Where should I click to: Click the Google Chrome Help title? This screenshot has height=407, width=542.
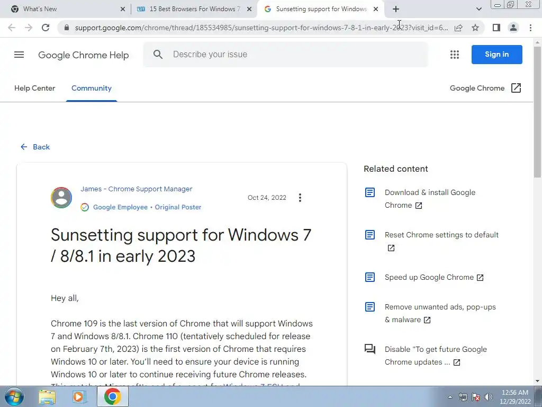pyautogui.click(x=83, y=55)
